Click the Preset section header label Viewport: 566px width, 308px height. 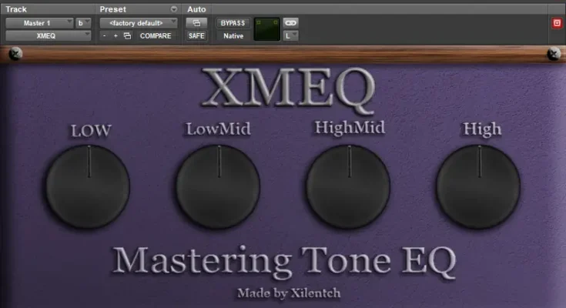(113, 9)
